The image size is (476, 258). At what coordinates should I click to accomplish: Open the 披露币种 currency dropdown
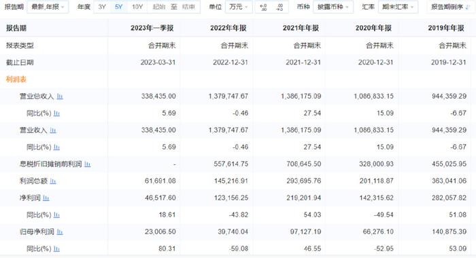pyautogui.click(x=333, y=7)
